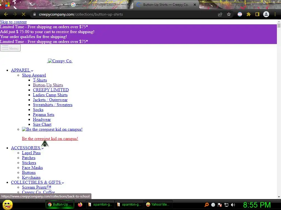Go back with the browser back arrow
The height and width of the screenshot is (210, 281).
[6, 14]
